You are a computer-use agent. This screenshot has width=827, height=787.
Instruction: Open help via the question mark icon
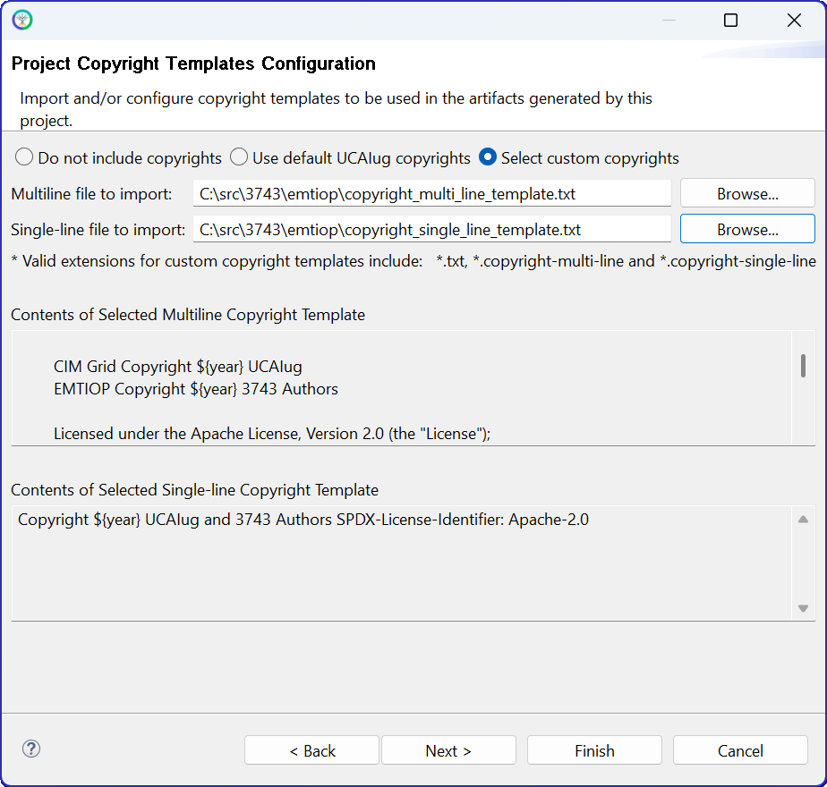[x=31, y=749]
